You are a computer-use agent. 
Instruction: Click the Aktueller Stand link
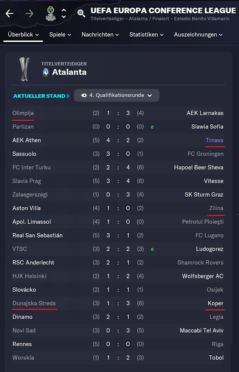pyautogui.click(x=41, y=96)
